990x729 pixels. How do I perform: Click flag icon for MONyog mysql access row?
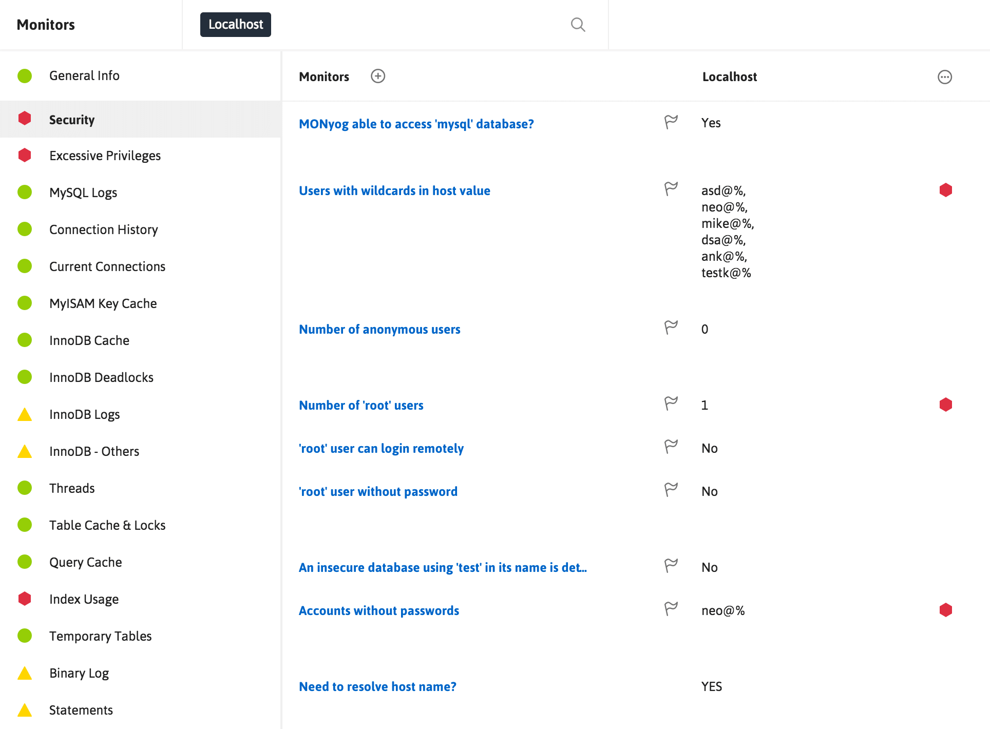coord(671,122)
